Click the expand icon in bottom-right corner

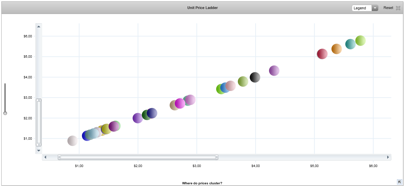(399, 182)
